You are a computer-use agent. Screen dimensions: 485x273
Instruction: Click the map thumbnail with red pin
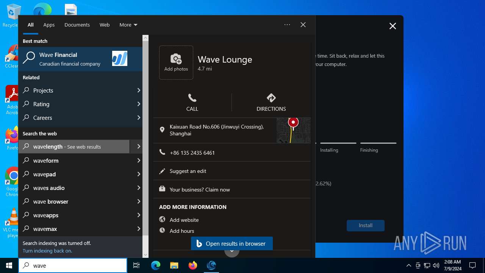coord(294,130)
